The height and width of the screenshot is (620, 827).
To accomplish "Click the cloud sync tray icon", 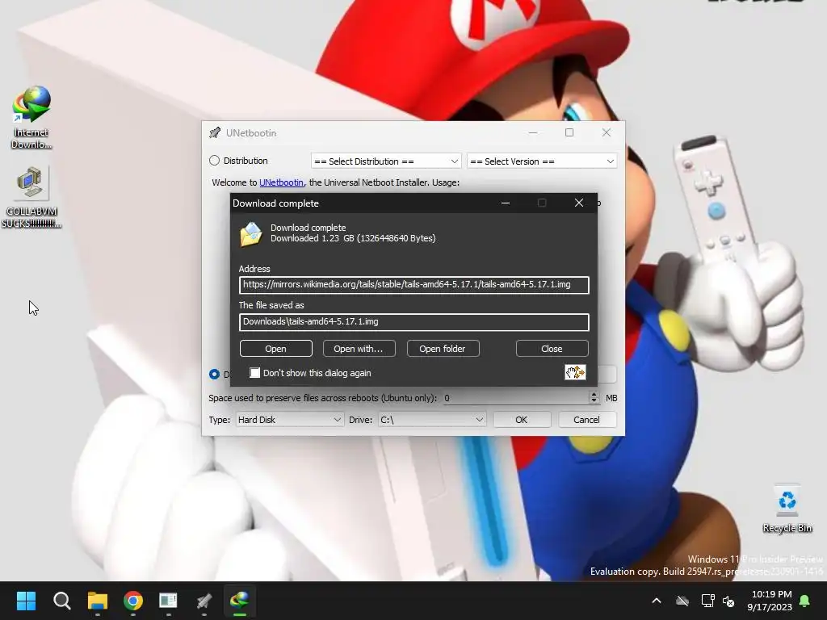I will (682, 601).
